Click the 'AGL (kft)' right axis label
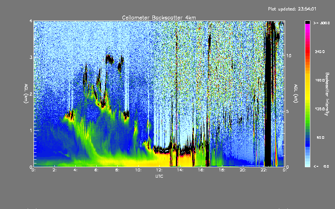The image size is (335, 209). coord(296,94)
